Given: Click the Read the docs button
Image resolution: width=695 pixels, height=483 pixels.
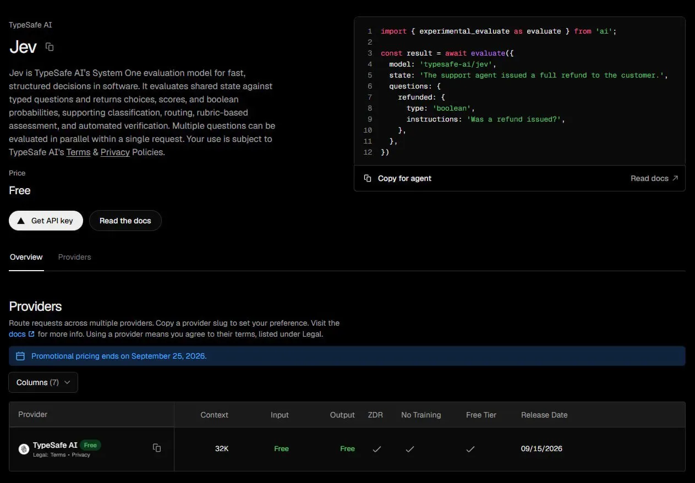Looking at the screenshot, I should (x=125, y=221).
